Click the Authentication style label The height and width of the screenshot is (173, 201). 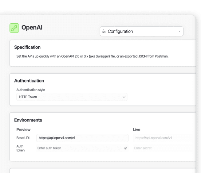tap(31, 90)
